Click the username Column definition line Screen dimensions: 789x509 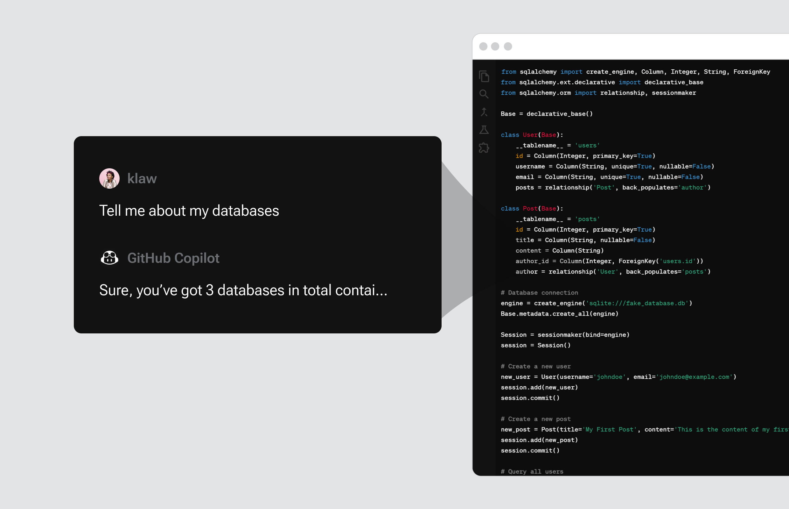click(x=615, y=167)
